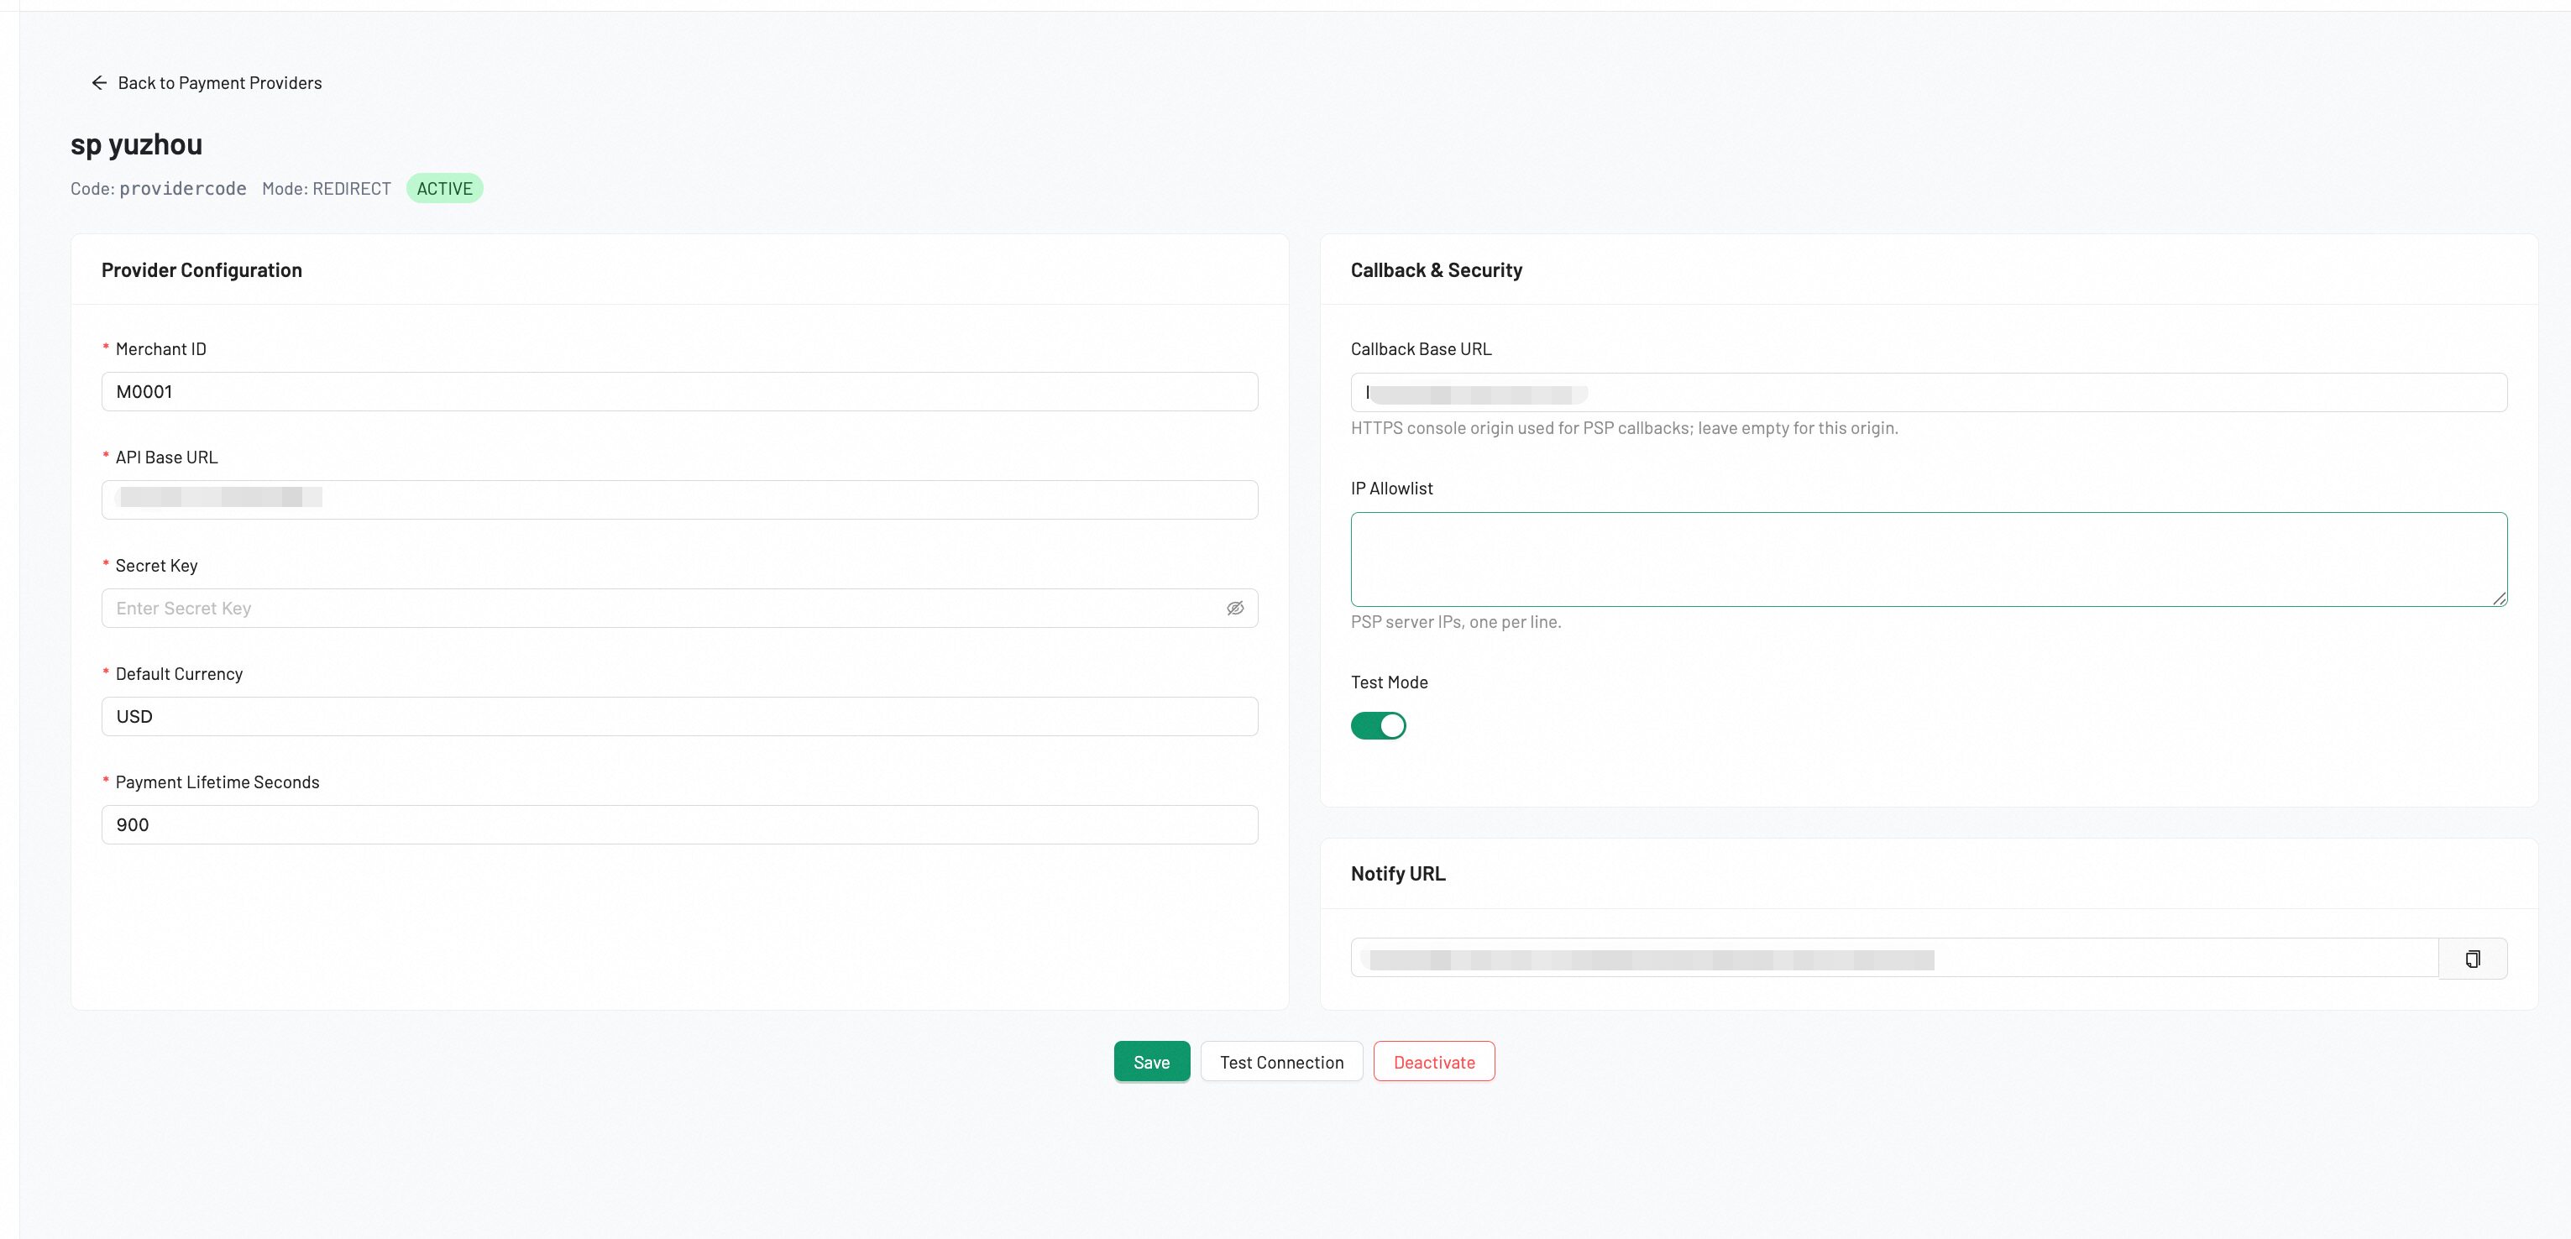Focus the Merchant ID field
This screenshot has width=2571, height=1239.
click(679, 392)
